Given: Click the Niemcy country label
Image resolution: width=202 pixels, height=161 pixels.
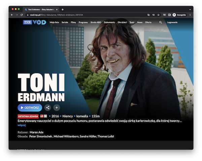Looking at the screenshot, I should coord(68,116).
